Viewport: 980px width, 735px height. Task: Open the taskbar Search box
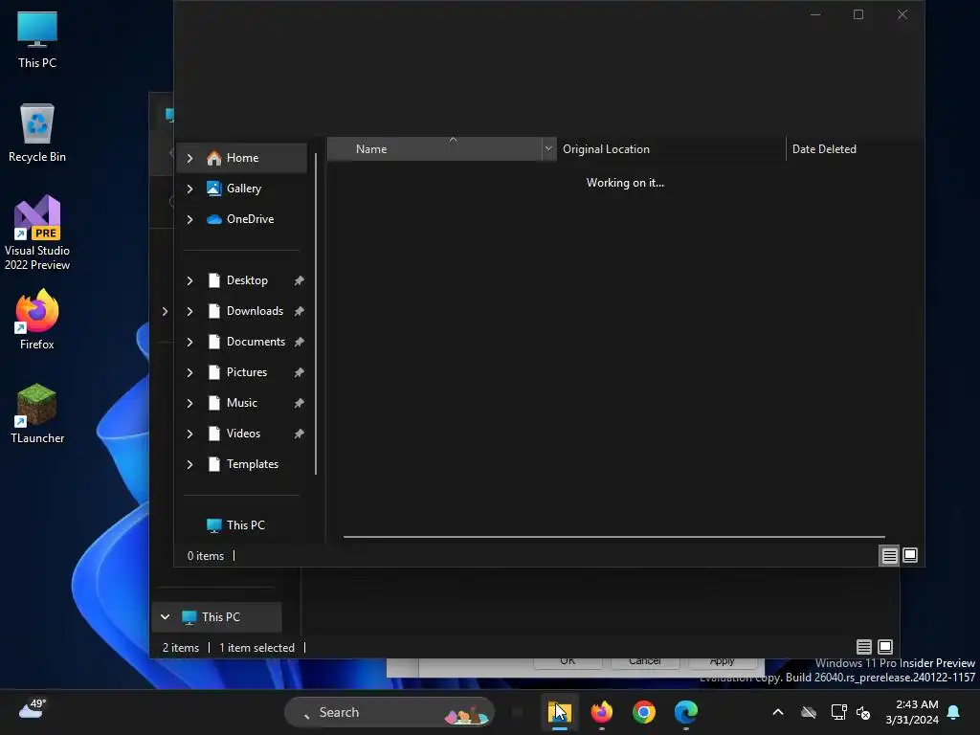[x=390, y=712]
